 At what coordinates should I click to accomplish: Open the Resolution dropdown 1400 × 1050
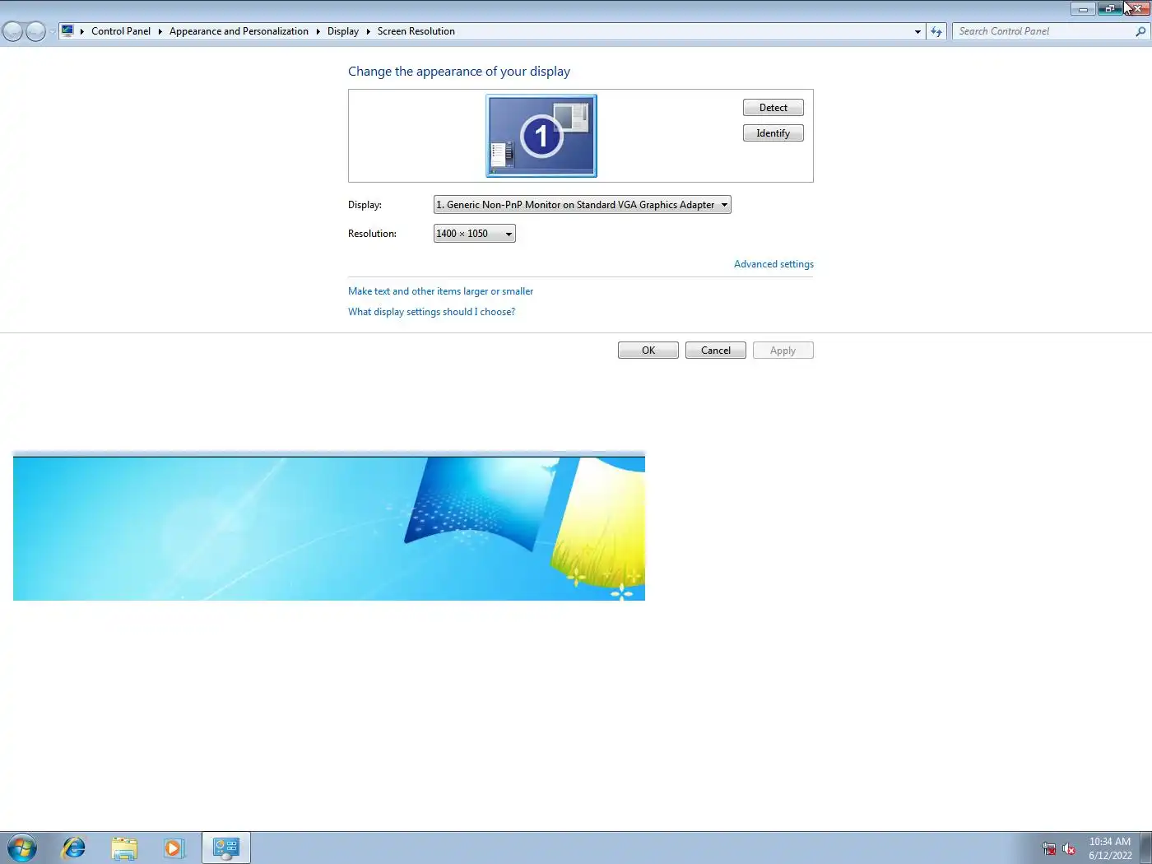(475, 234)
